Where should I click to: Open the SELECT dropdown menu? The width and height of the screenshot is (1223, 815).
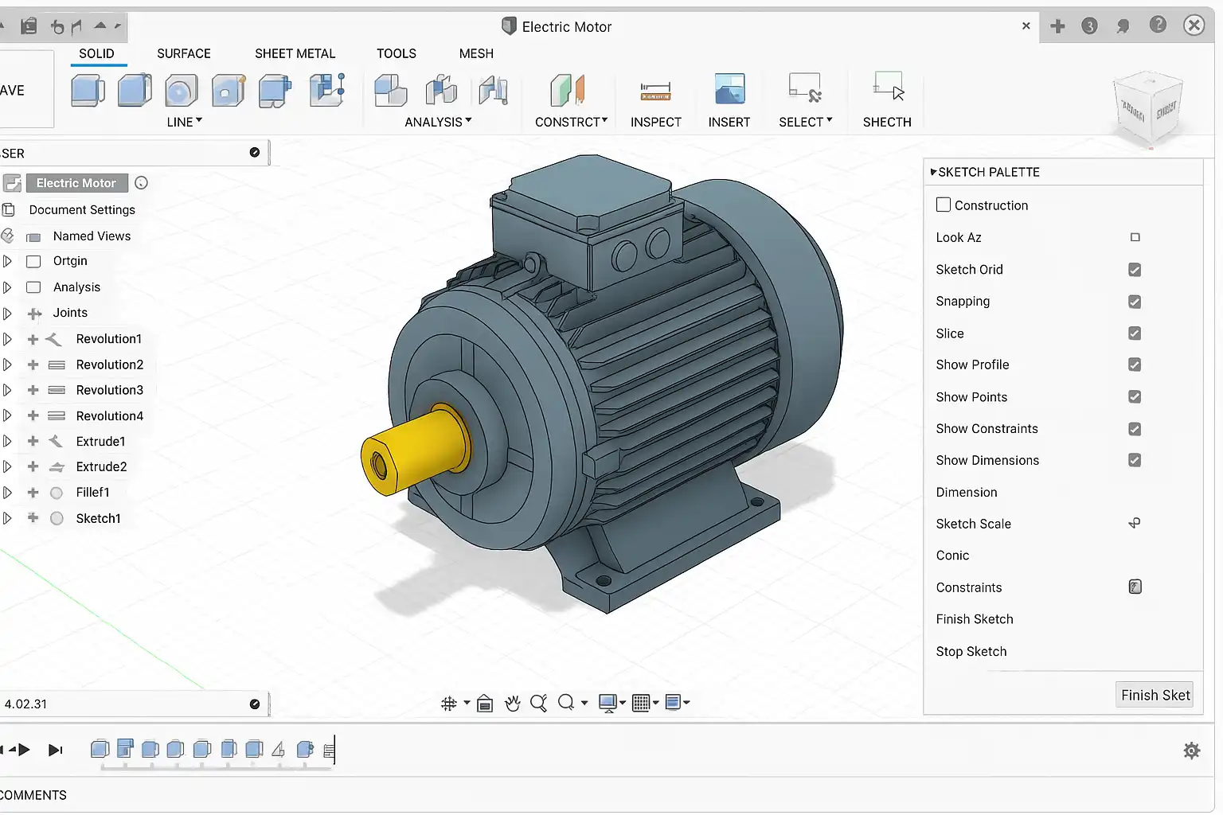805,122
